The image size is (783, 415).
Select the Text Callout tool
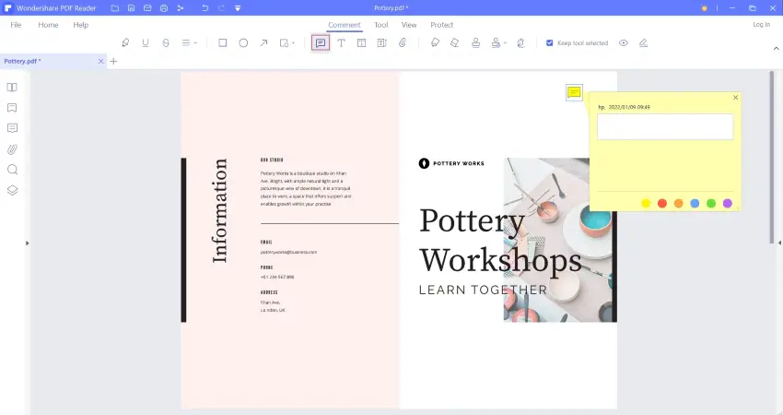[x=382, y=43]
